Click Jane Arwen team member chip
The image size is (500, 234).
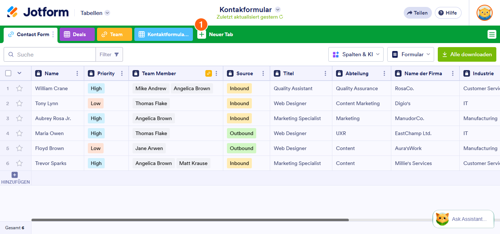click(149, 148)
